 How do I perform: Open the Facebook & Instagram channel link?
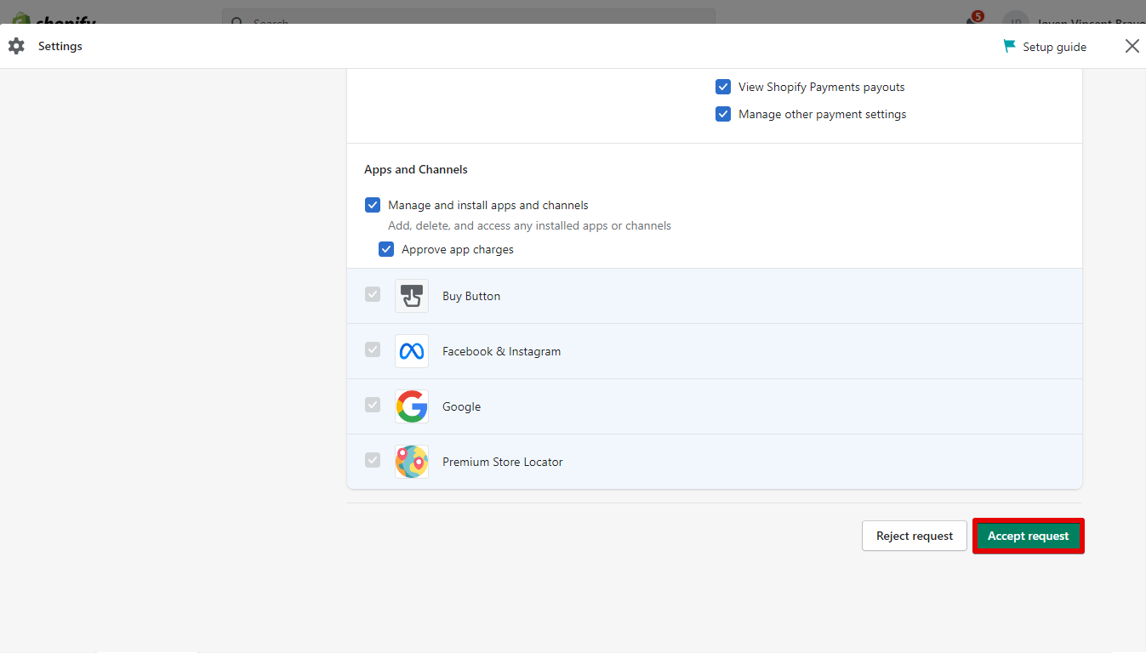[x=501, y=350]
